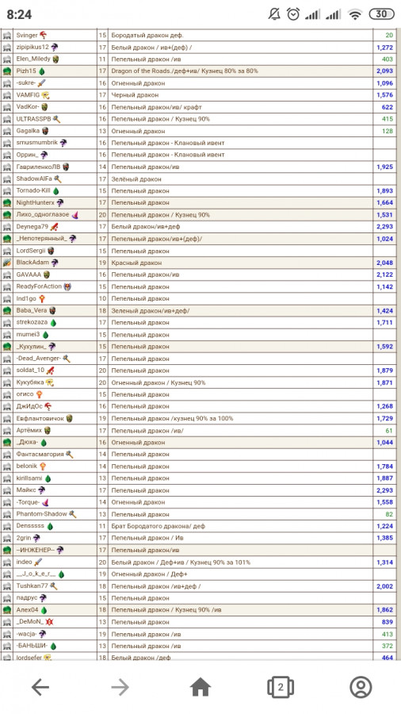Click the text Белый дракон / Деф+ив / Кузнец 90% за 101%
401x714 pixels.
[x=181, y=562]
